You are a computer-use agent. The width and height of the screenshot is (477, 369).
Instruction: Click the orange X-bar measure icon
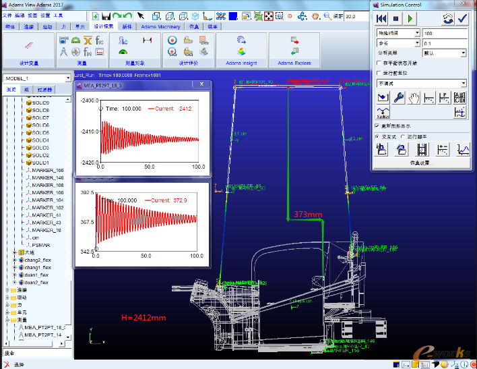(88, 40)
